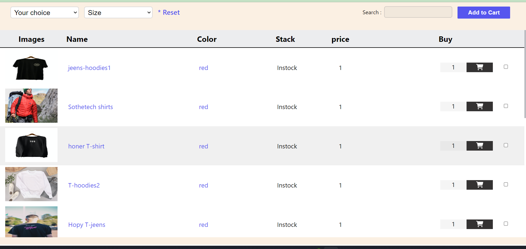Tick the checkbox for jeens-hoodies1
Screen dimensions: 526x249
click(506, 67)
